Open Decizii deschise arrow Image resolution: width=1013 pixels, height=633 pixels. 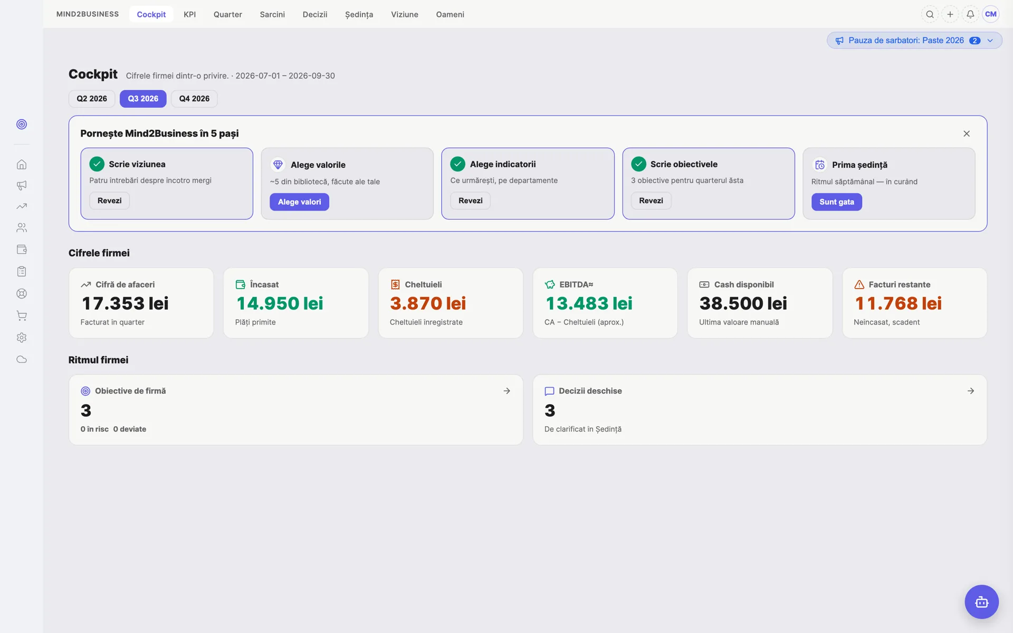pos(971,391)
